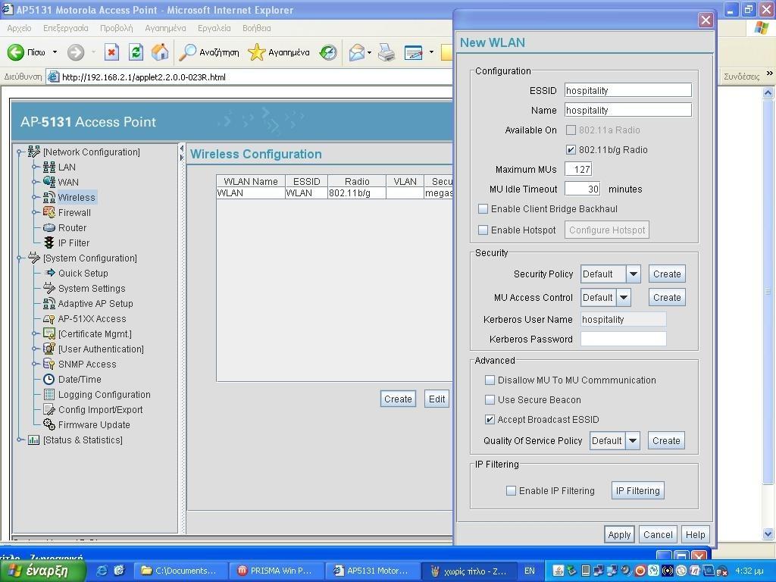Click the Print icon in toolbar

click(386, 52)
